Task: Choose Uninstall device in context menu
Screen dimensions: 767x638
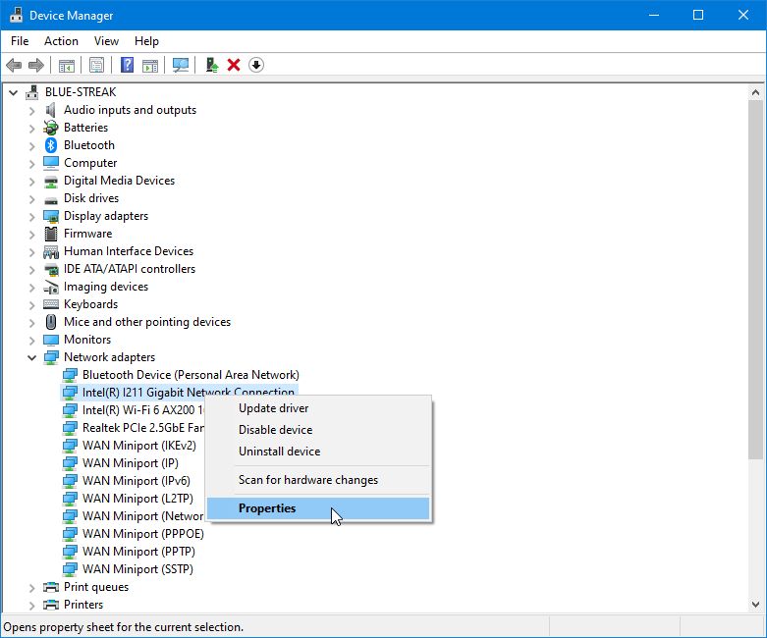Action: pyautogui.click(x=318, y=452)
